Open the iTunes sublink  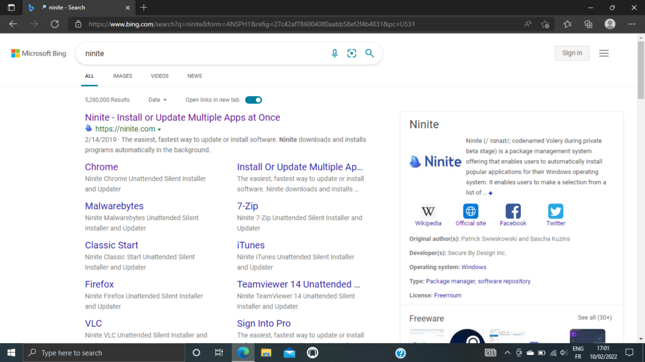pyautogui.click(x=251, y=245)
